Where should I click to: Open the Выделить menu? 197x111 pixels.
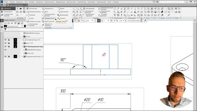coord(20,2)
